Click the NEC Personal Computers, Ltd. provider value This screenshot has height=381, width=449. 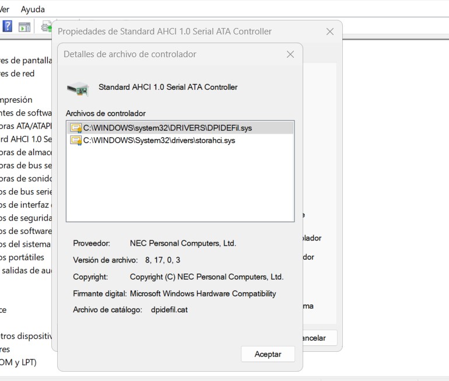(183, 243)
